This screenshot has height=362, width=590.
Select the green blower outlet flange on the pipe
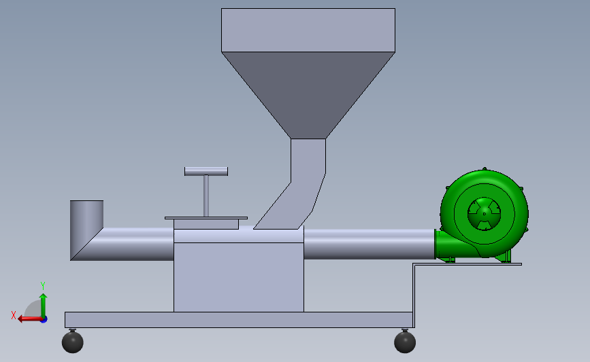point(436,244)
